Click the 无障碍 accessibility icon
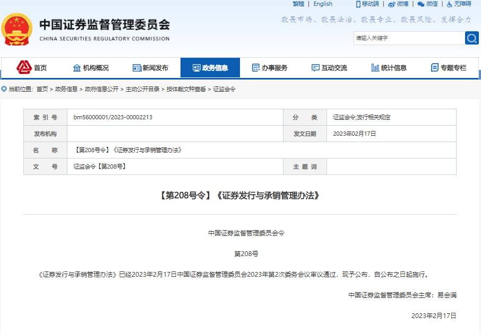 point(450,4)
